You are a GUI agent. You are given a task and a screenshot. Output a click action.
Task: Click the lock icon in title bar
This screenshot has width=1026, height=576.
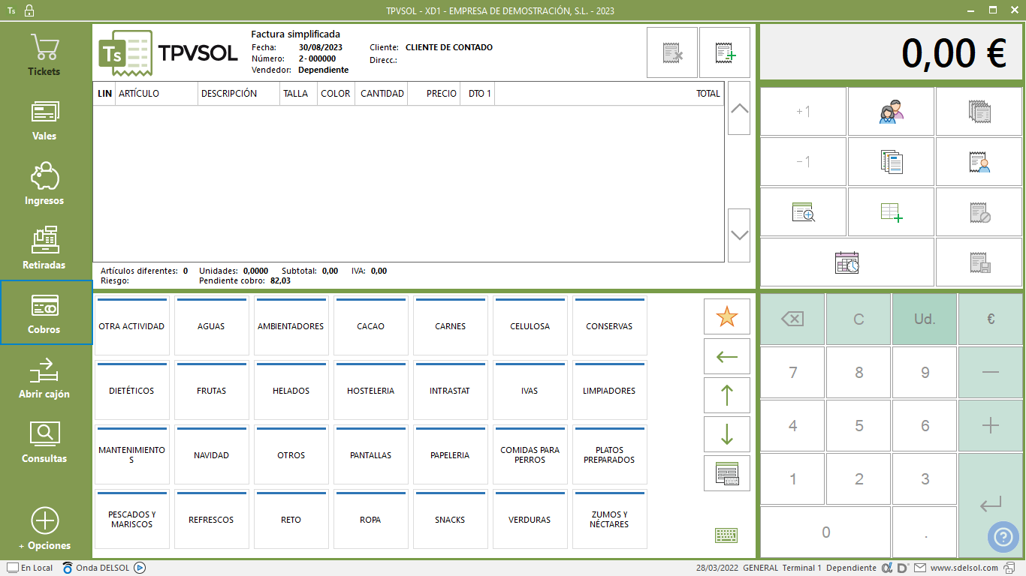tap(29, 10)
